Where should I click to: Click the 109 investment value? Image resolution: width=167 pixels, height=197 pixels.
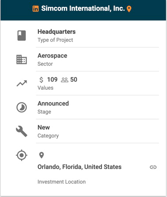point(52,79)
